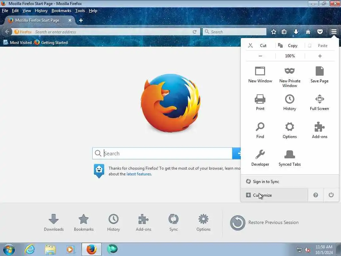Open Windows Media Player from taskbar
The width and height of the screenshot is (341, 256).
point(71,249)
